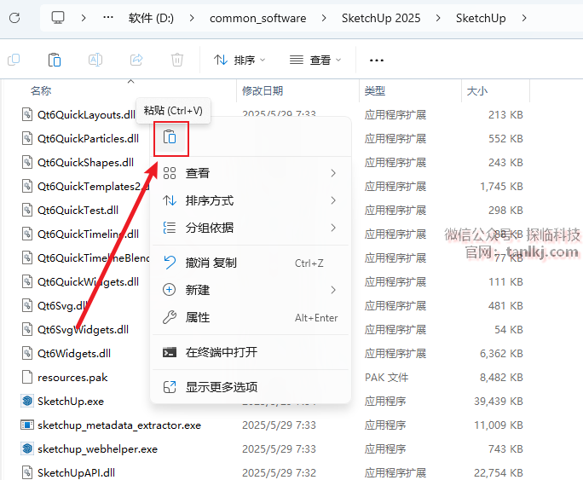Select file Qt6QuickShapes.dll
583x480 pixels.
pos(85,163)
